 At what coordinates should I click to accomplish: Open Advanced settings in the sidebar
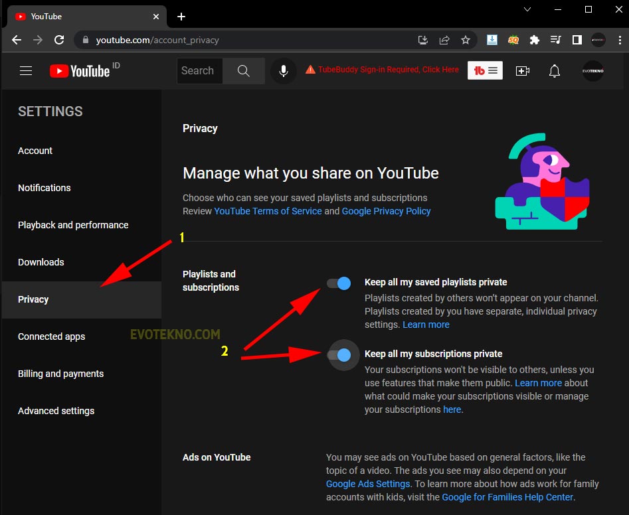pyautogui.click(x=56, y=411)
